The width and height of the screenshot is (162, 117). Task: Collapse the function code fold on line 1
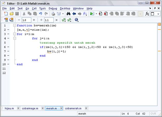(x=15, y=26)
